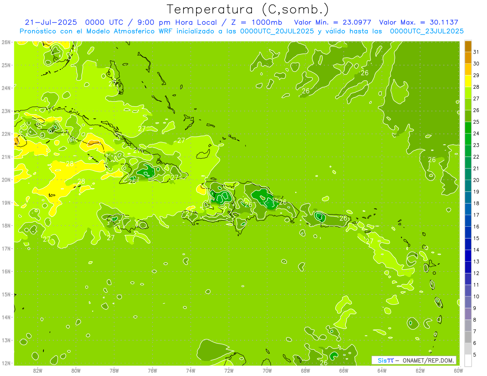
Task: Click the color scale segment between 29 and 30
Action: (x=468, y=70)
